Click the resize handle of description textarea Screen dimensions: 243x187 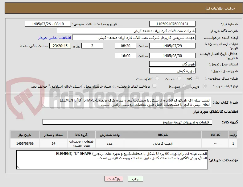coord(43,106)
